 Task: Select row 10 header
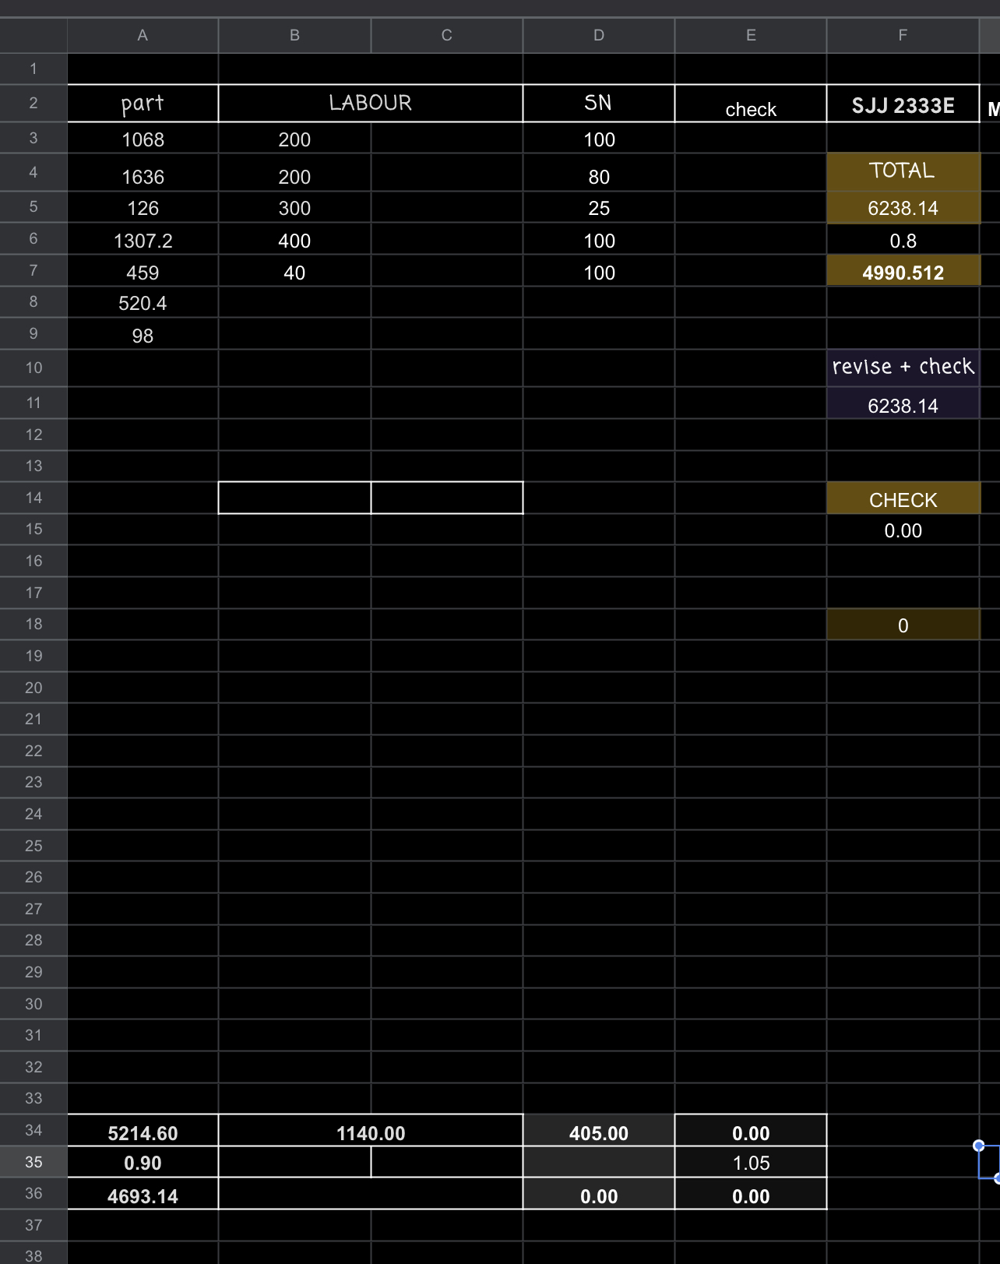pos(33,368)
